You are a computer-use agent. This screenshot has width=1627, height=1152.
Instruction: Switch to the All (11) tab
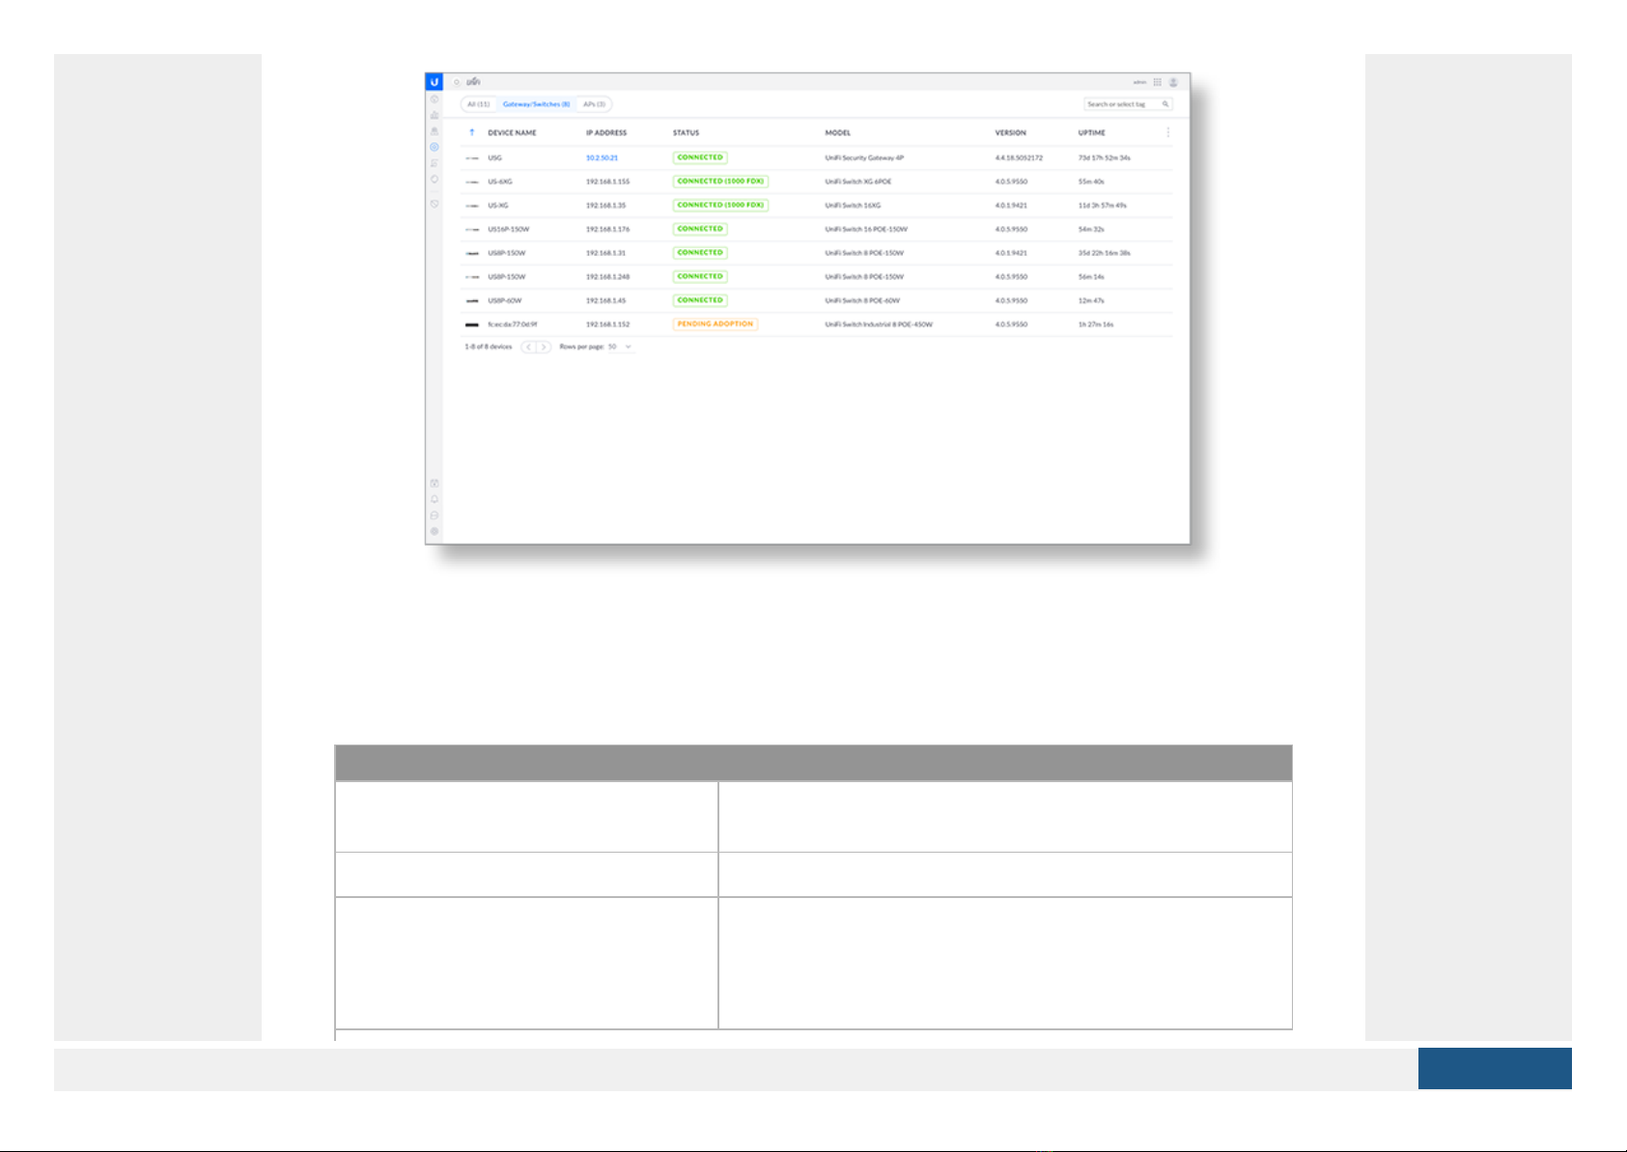pos(479,104)
